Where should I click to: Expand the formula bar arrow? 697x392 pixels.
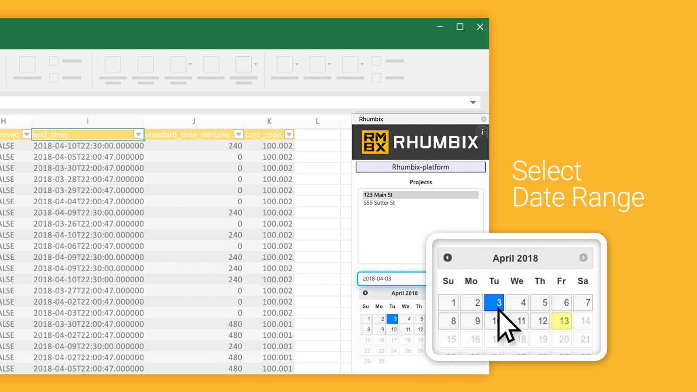474,103
